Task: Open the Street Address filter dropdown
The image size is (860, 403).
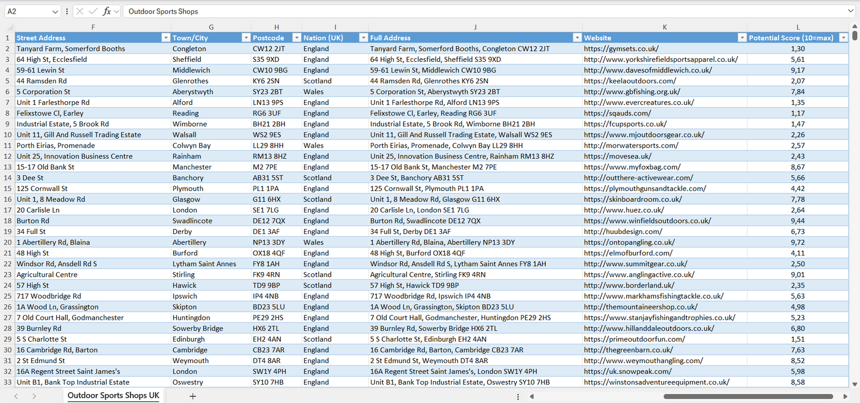Action: pyautogui.click(x=165, y=38)
